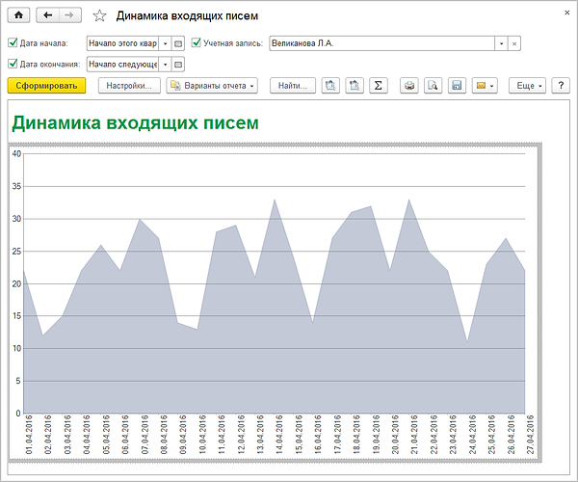
Task: Close the report with the x
Action: pos(567,13)
